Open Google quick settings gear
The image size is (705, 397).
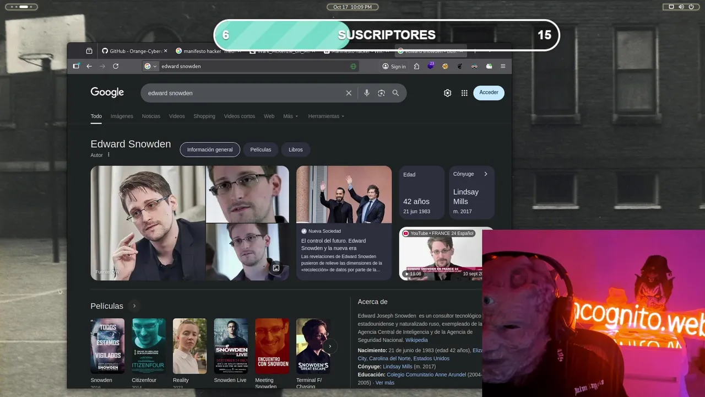coord(448,93)
